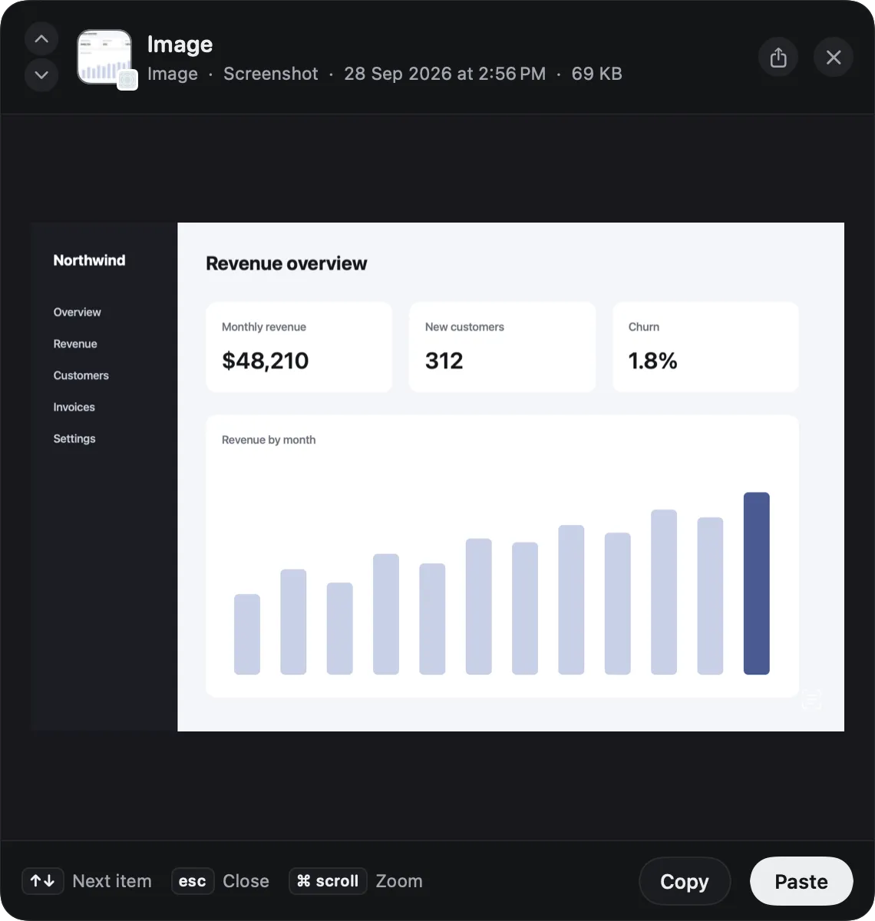Click the 28 Sep 2026 at 2:56 PM timestamp
The width and height of the screenshot is (875, 921).
pyautogui.click(x=444, y=74)
